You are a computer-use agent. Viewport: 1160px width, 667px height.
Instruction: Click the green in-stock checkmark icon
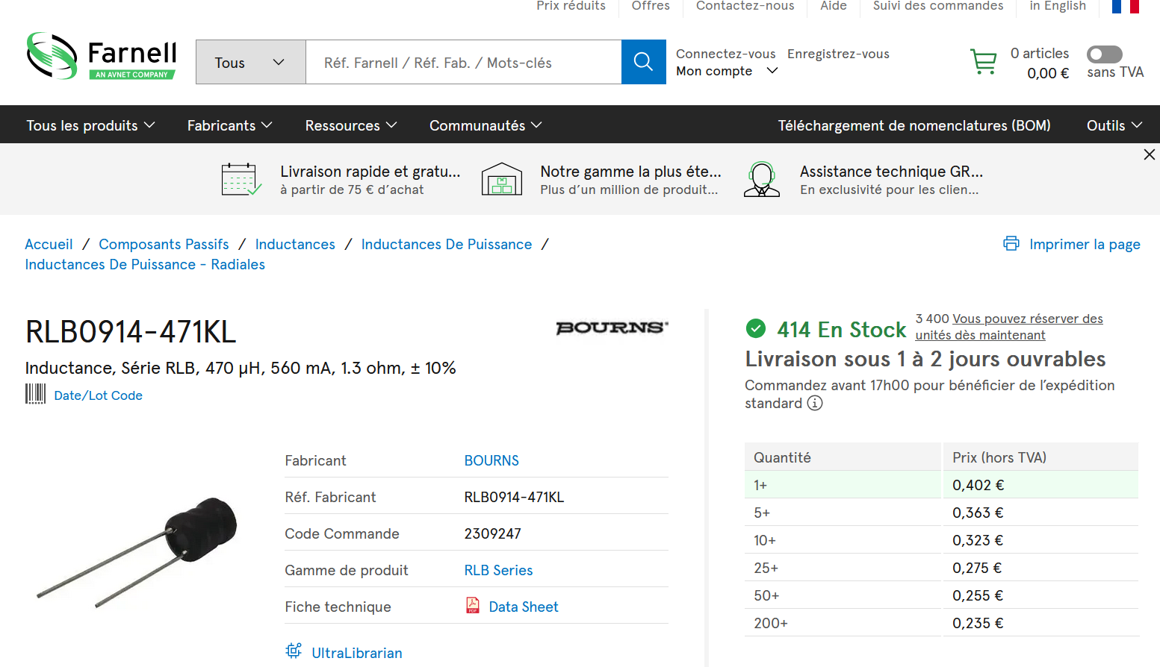click(x=756, y=328)
